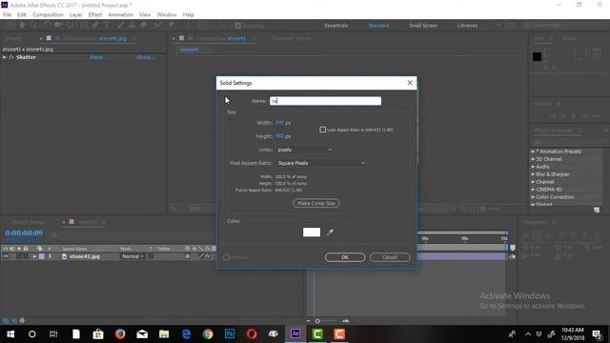Expand the Blur & Sharpen category

click(533, 174)
